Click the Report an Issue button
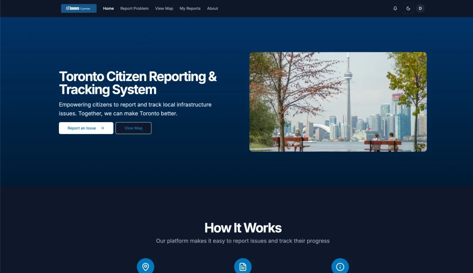This screenshot has width=473, height=273. pyautogui.click(x=86, y=128)
